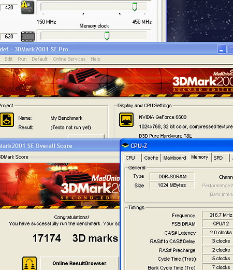The height and width of the screenshot is (270, 233).
Task: Click the My Benchmark project name
Action: pos(66,118)
